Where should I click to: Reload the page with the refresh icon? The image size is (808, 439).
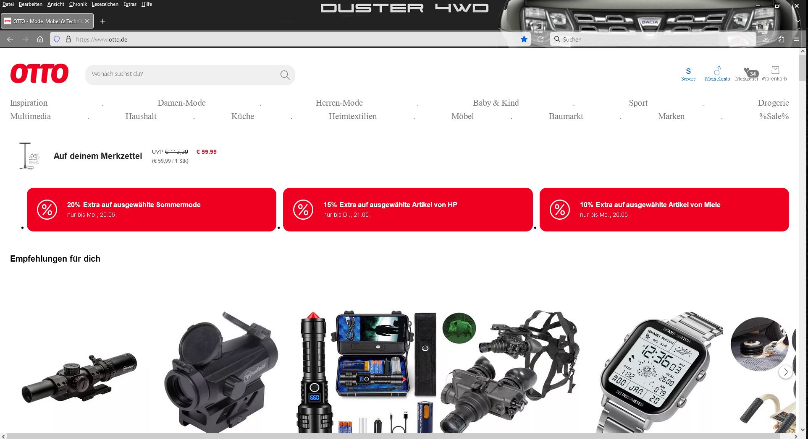tap(540, 39)
